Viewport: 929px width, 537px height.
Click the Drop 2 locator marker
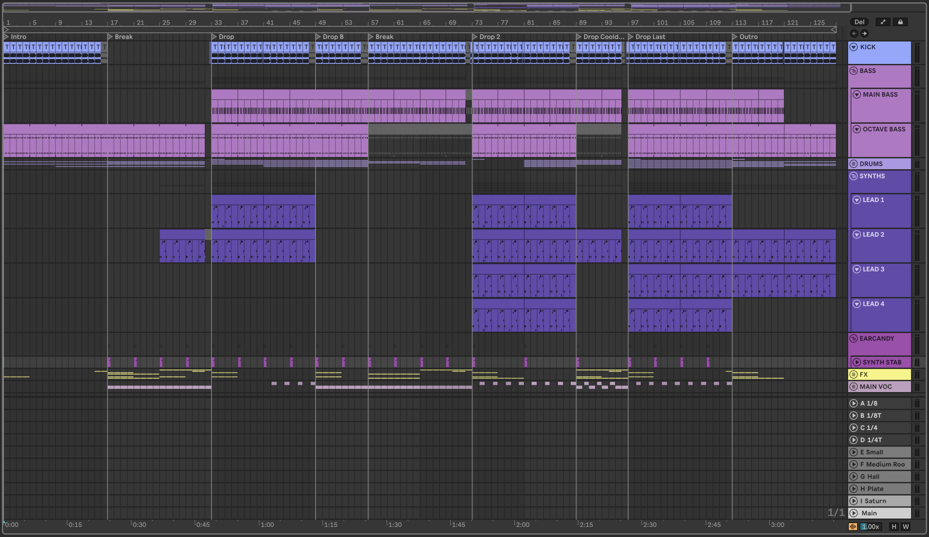tap(475, 37)
